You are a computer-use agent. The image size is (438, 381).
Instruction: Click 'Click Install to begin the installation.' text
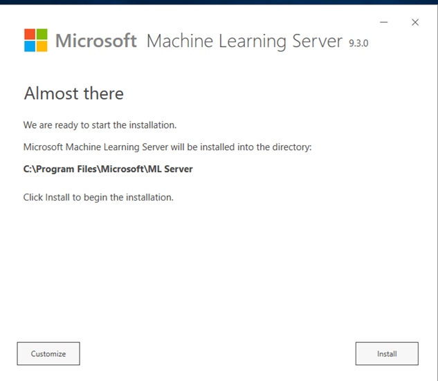tap(98, 197)
